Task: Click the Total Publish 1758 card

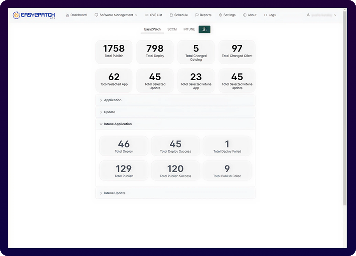Action: coord(114,51)
